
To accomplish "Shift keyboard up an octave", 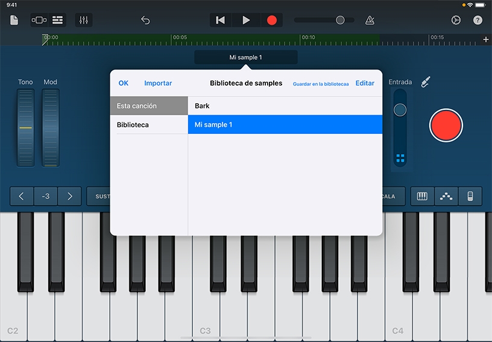I will [x=70, y=197].
